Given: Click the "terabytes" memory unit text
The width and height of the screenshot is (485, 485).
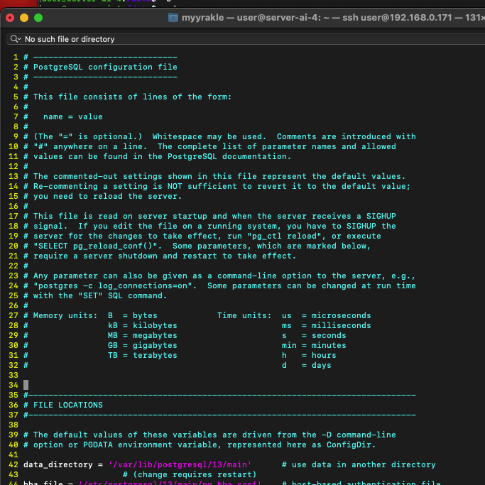Looking at the screenshot, I should [155, 355].
